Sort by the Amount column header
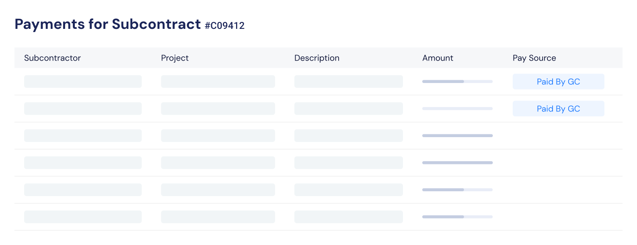Screen dimensions: 637x245 (x=438, y=58)
